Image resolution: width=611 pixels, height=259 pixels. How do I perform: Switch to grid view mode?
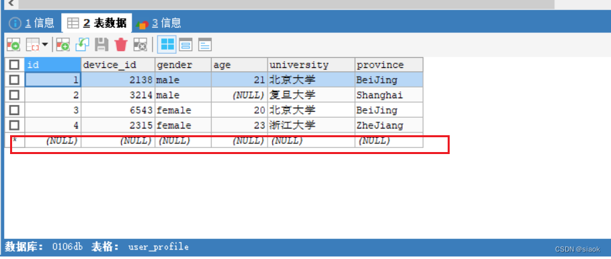(167, 45)
